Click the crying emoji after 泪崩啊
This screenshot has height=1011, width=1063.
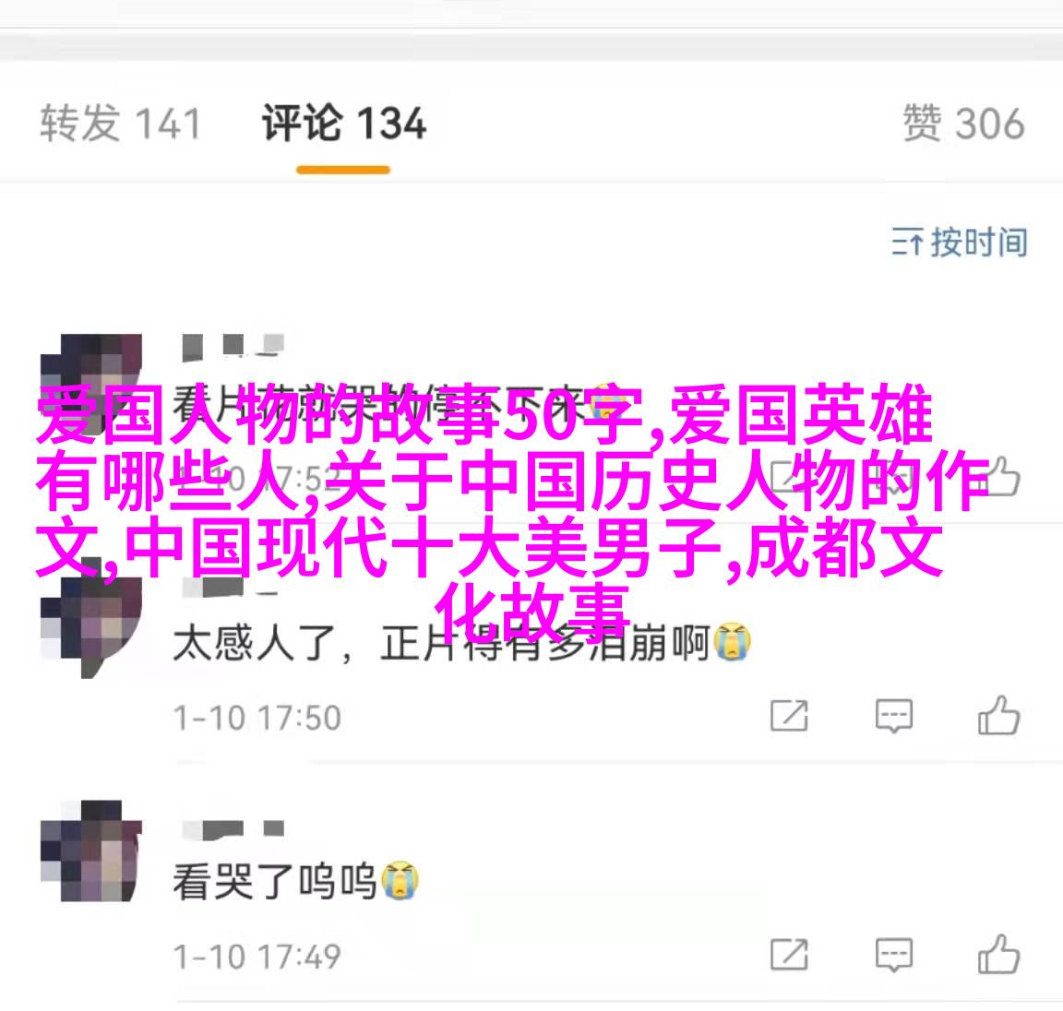pos(731,641)
